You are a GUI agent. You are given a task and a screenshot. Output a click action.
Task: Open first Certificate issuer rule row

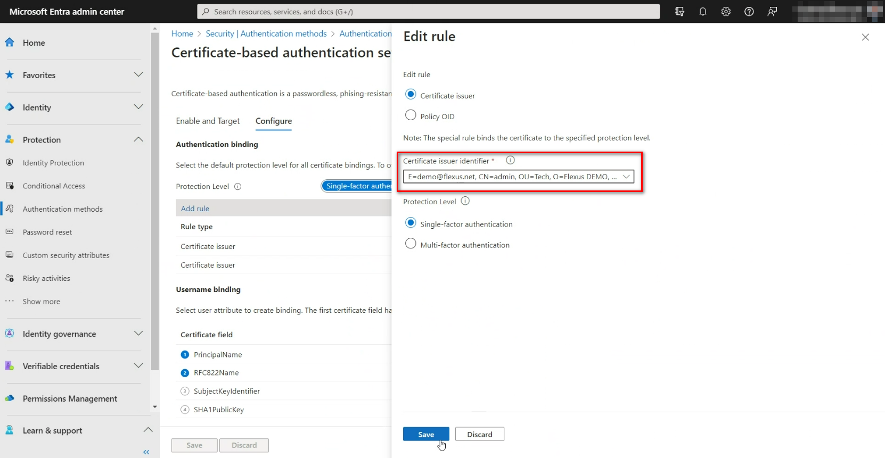point(284,246)
